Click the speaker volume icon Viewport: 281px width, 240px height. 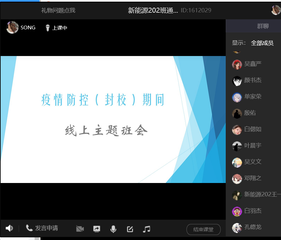tap(9, 228)
